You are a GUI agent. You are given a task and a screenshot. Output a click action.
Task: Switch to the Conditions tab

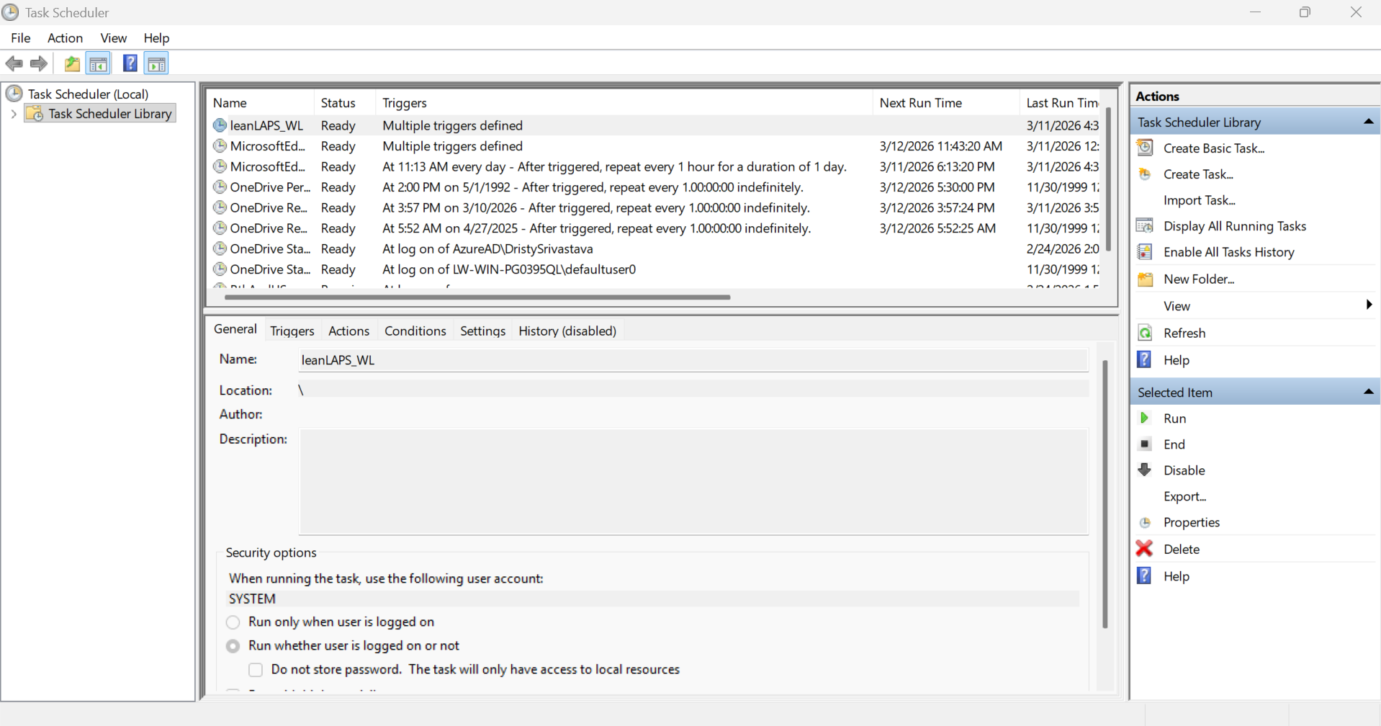point(415,331)
